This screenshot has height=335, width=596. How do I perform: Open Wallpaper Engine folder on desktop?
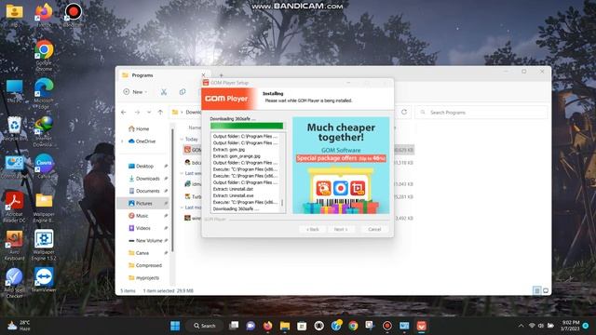tap(44, 207)
